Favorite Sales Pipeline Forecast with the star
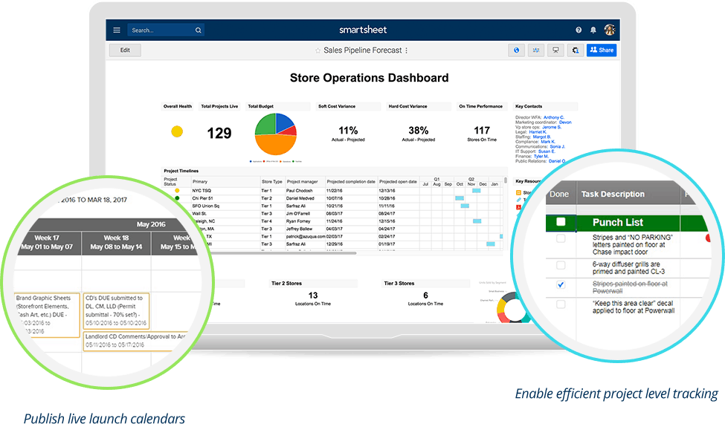Image resolution: width=725 pixels, height=424 pixels. pyautogui.click(x=318, y=50)
